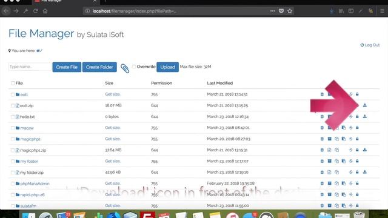Viewport: 388px width, 218px height.
Task: Click the Type name input field
Action: click(30, 67)
